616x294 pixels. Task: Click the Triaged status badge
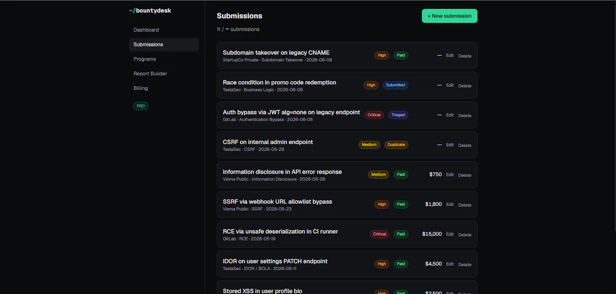398,115
